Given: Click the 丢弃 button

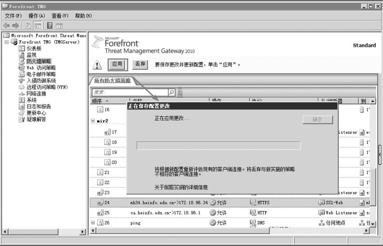Looking at the screenshot, I should [140, 65].
